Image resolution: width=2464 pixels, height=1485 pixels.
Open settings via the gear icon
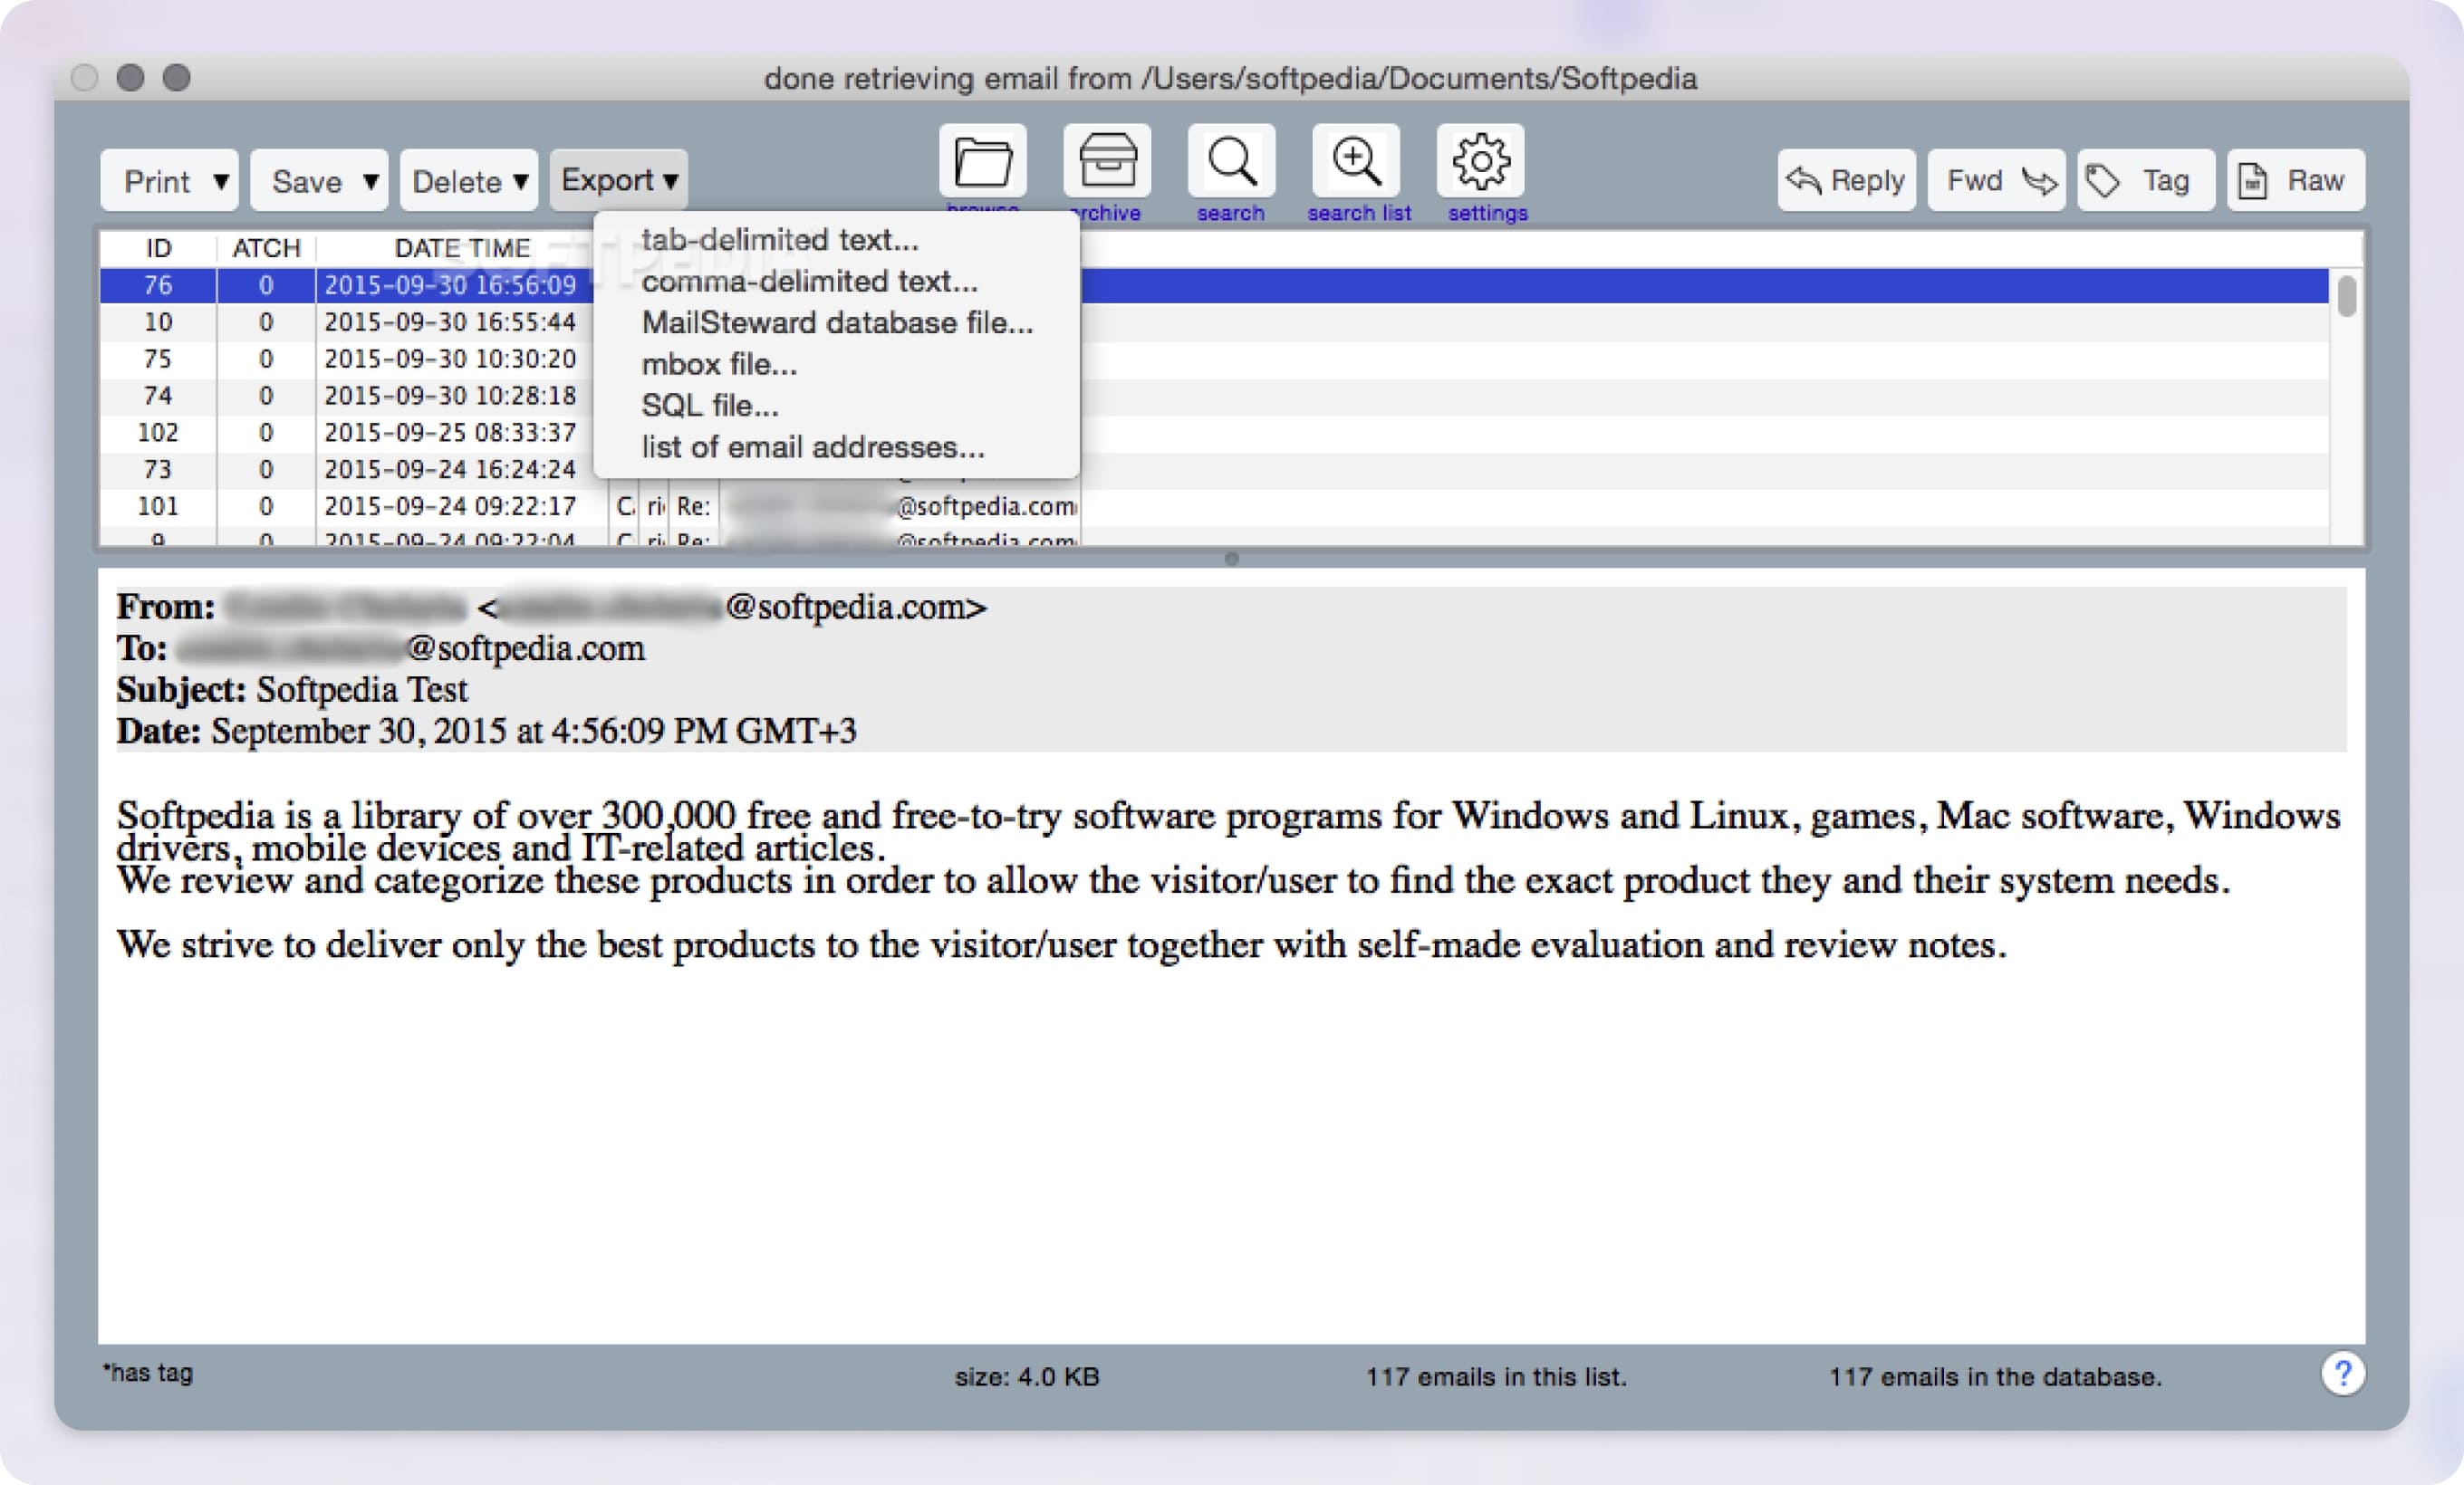click(1483, 161)
